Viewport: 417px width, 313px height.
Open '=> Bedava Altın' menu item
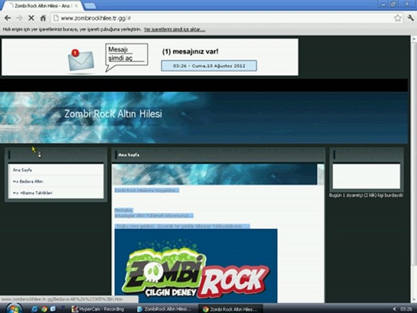click(x=28, y=181)
